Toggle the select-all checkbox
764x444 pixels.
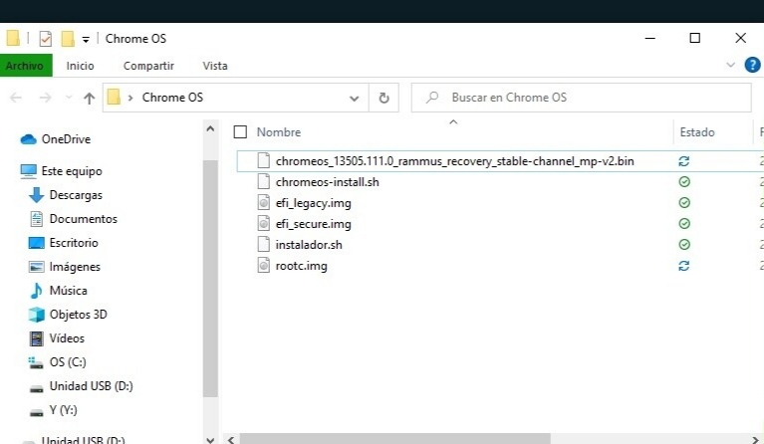pos(240,132)
